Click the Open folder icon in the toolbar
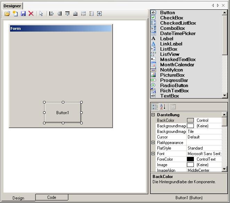Screen dimensions: 230x203 pos(7,14)
